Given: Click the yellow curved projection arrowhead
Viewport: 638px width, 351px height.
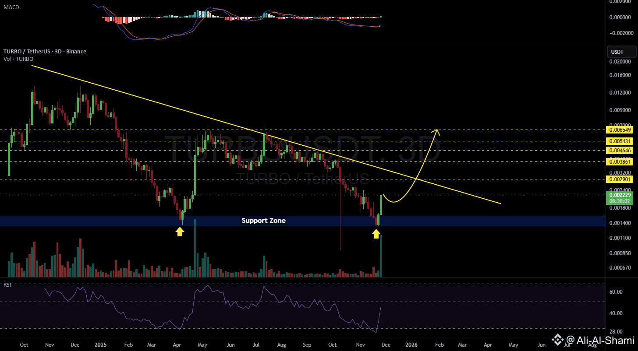Looking at the screenshot, I should 435,131.
